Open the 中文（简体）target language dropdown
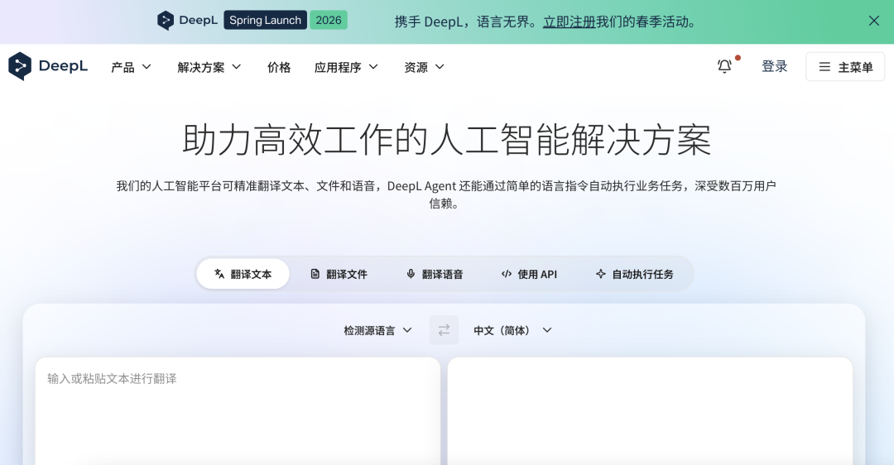The width and height of the screenshot is (894, 465). tap(512, 330)
